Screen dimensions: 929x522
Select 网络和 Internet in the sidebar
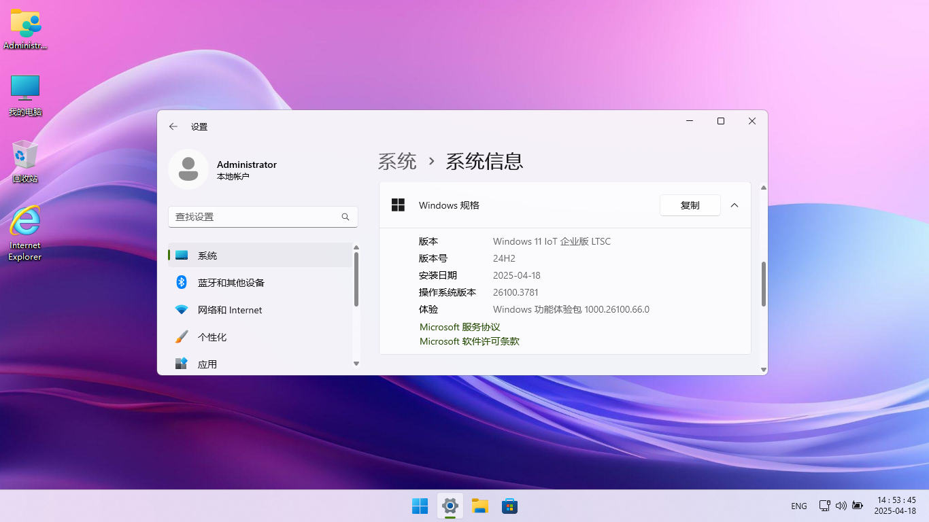pyautogui.click(x=260, y=310)
